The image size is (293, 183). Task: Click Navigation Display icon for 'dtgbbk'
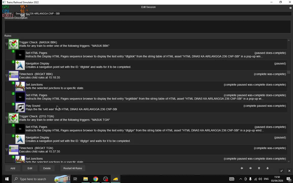(x=20, y=65)
